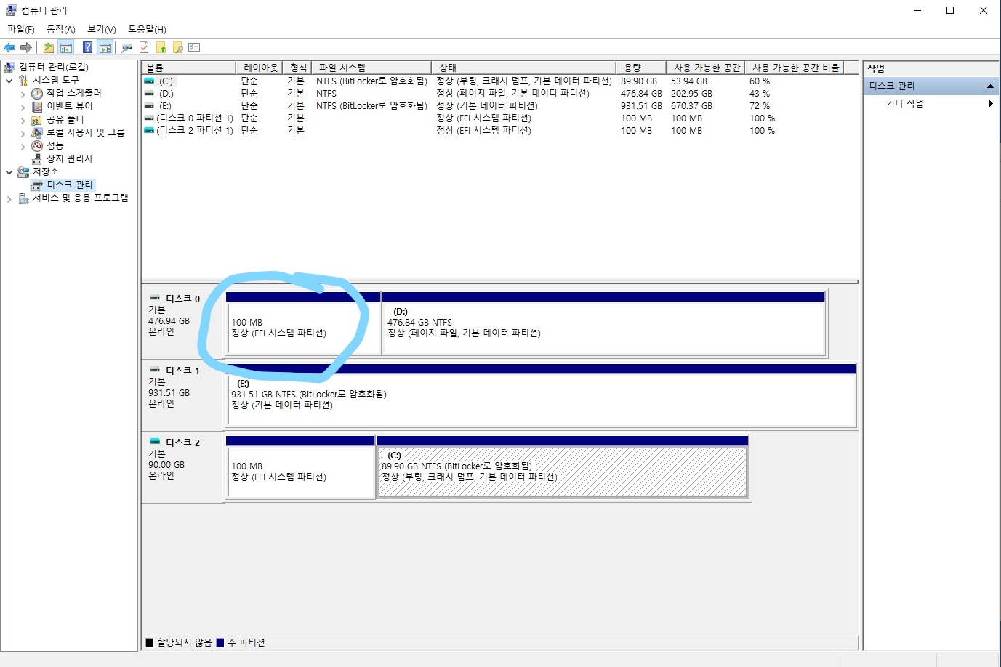Open 공유 폴더 via its folder icon
Viewport: 1001px width, 667px height.
point(37,120)
